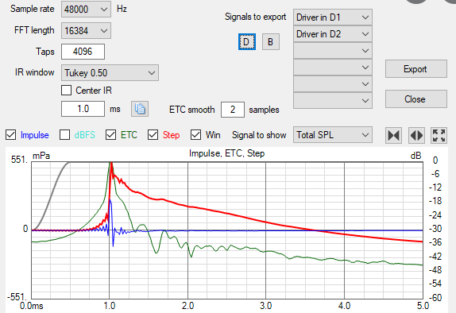Open the third Signals to export dropdown
The width and height of the screenshot is (456, 313).
[333, 51]
